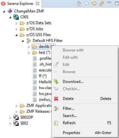Click the Home toolbar icon
This screenshot has width=119, height=138.
tap(79, 4)
